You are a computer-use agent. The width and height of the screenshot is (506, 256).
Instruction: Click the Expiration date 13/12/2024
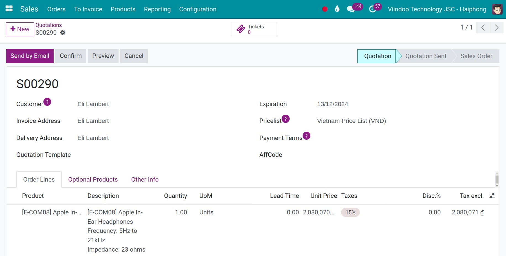[332, 104]
